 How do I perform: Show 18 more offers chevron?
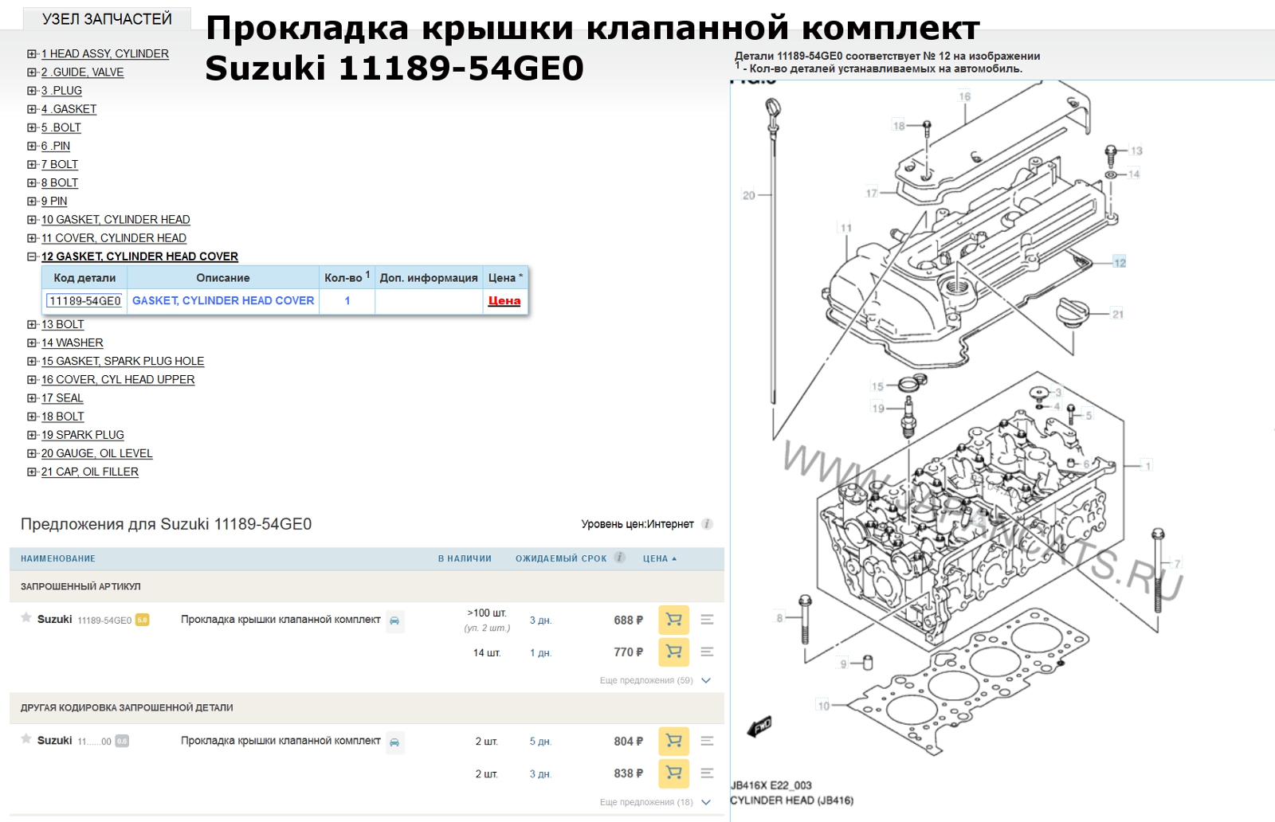706,802
